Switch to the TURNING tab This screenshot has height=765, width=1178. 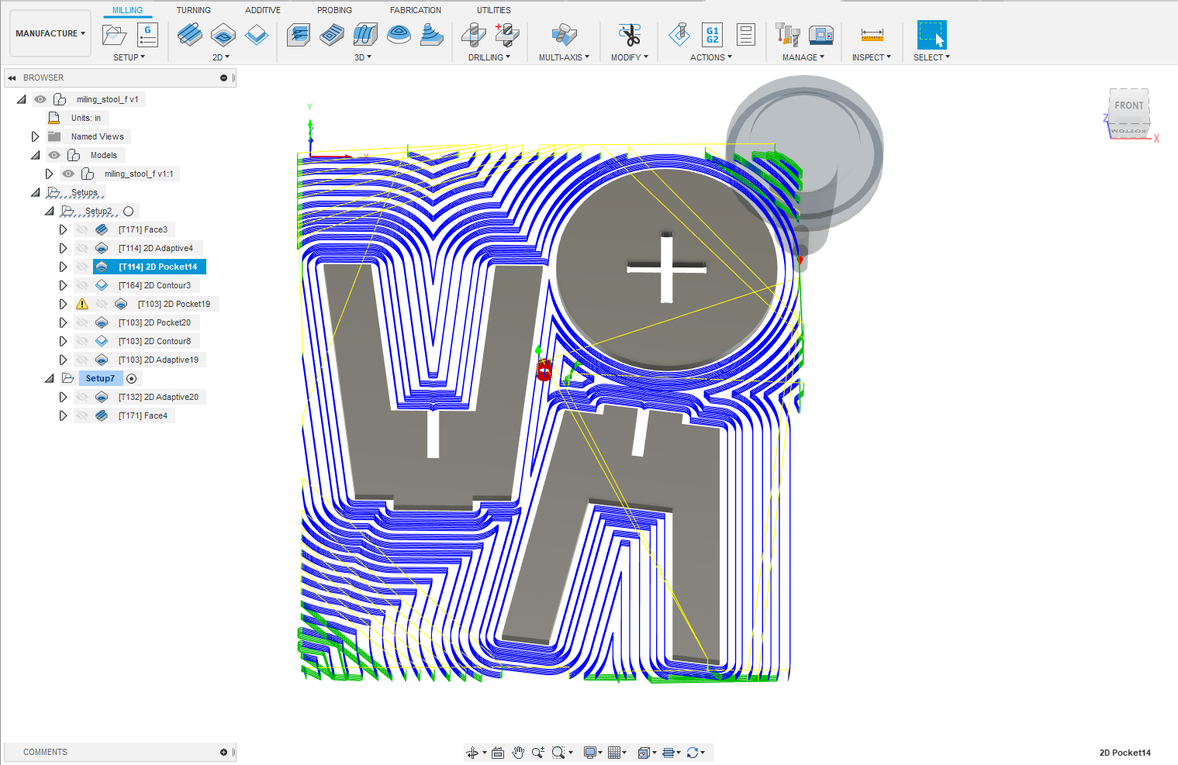coord(193,10)
